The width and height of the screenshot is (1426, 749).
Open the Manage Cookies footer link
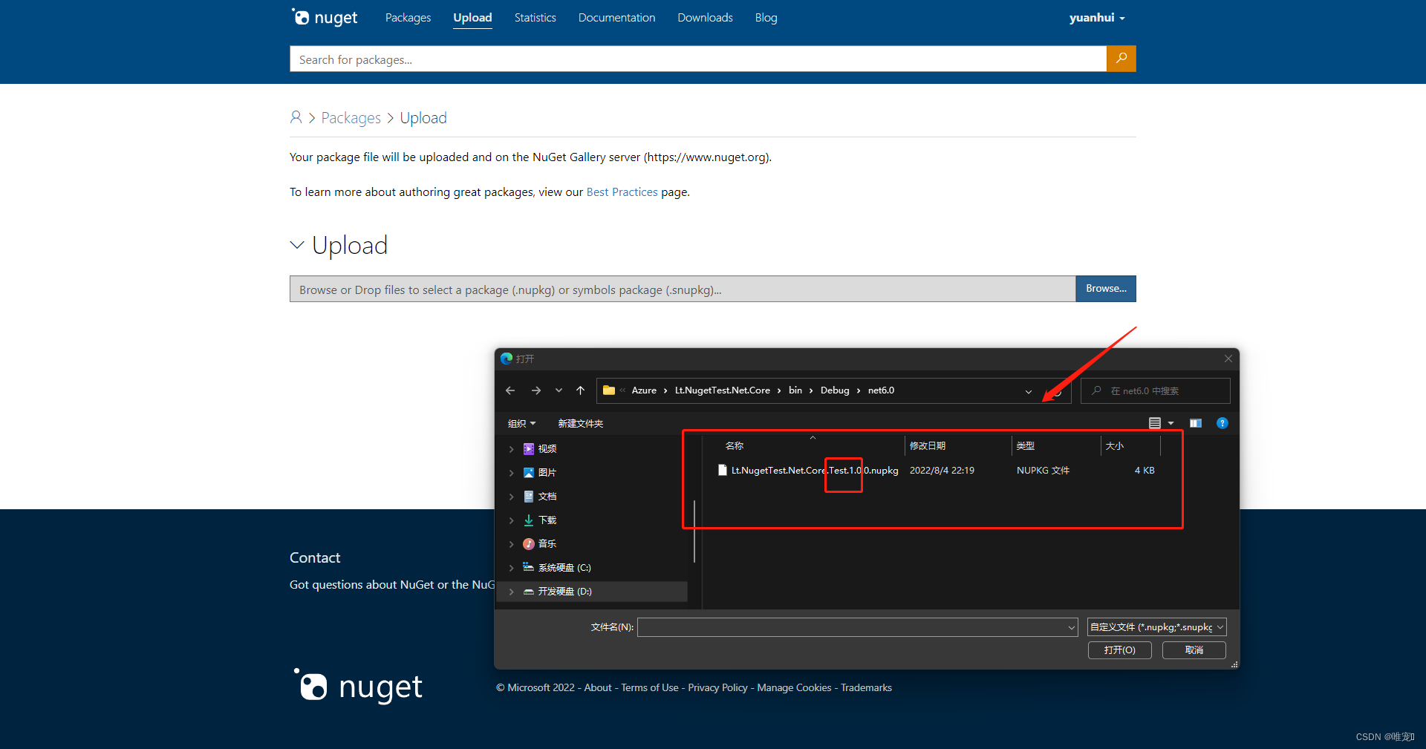(794, 687)
